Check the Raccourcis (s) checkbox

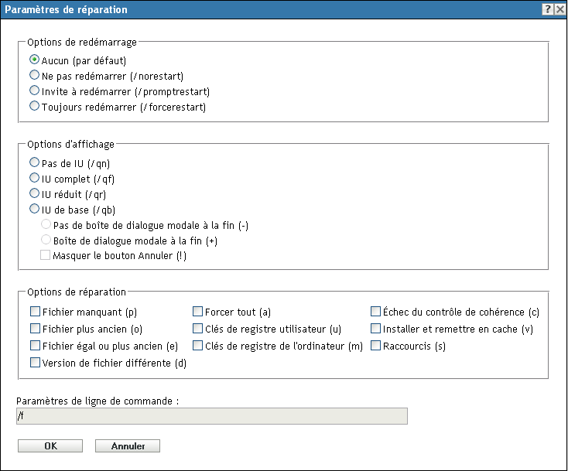(x=376, y=346)
